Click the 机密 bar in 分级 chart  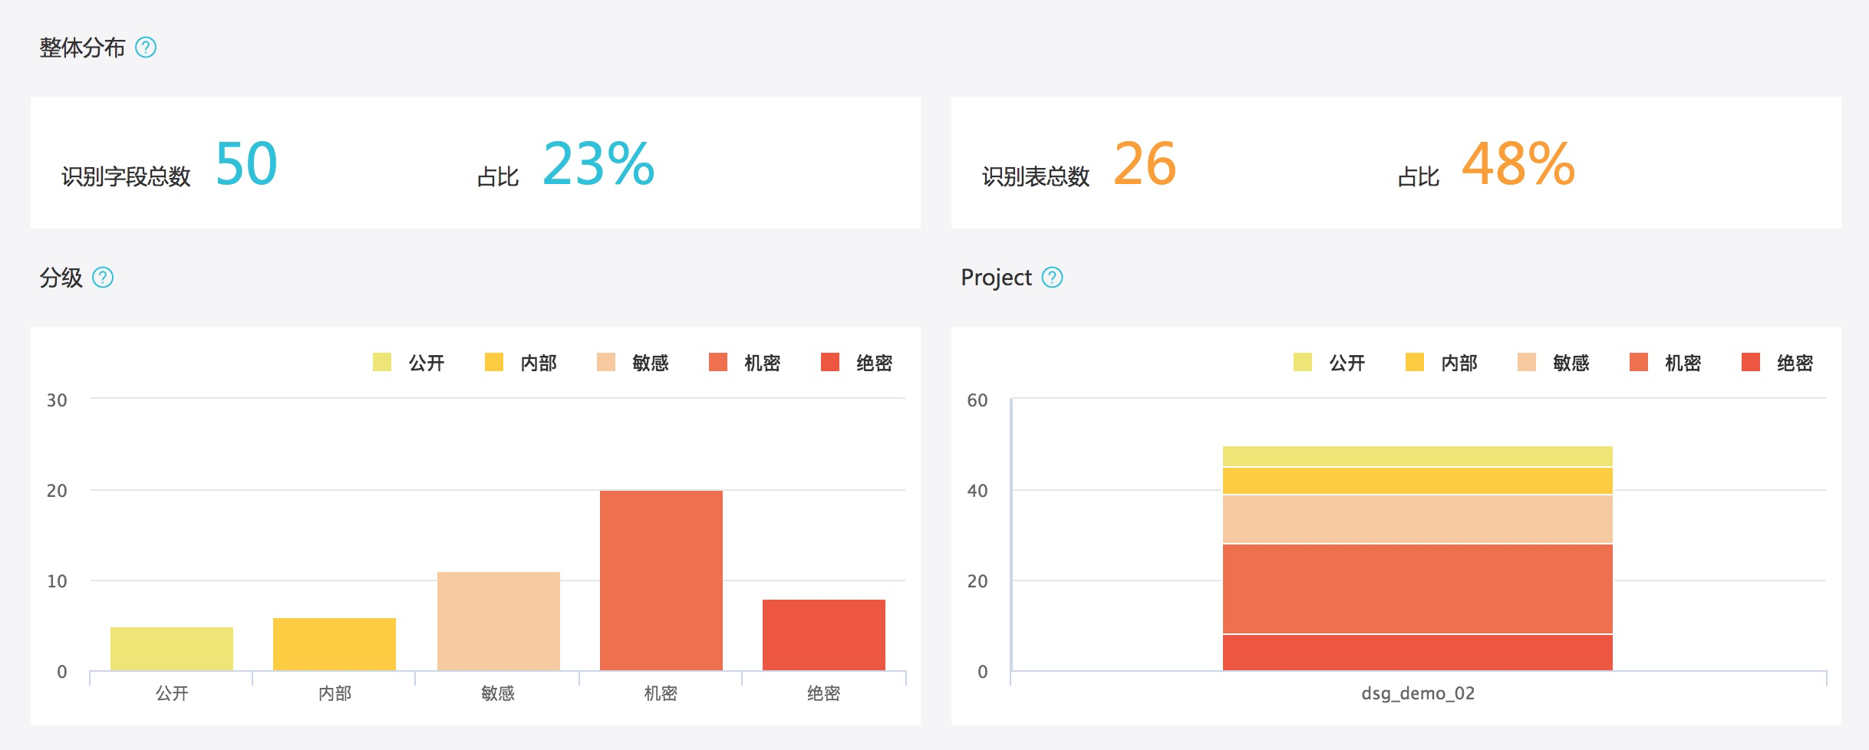[661, 581]
